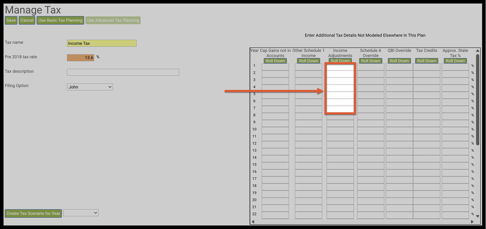Click the Cancel button

click(27, 20)
